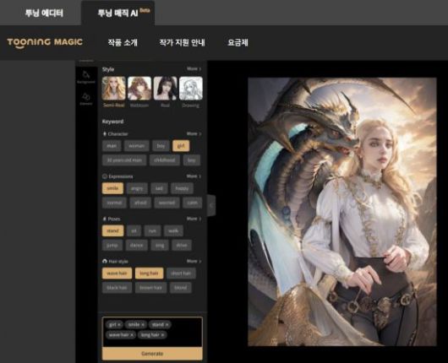
Task: Expand more Character keywords
Action: [x=194, y=133]
